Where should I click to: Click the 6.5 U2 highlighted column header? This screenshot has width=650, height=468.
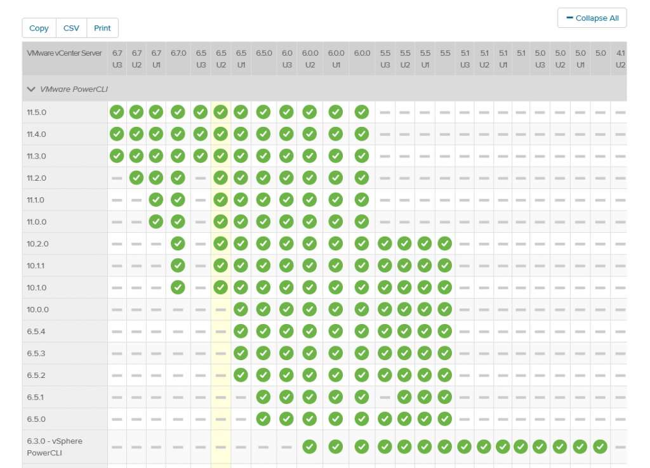click(221, 59)
